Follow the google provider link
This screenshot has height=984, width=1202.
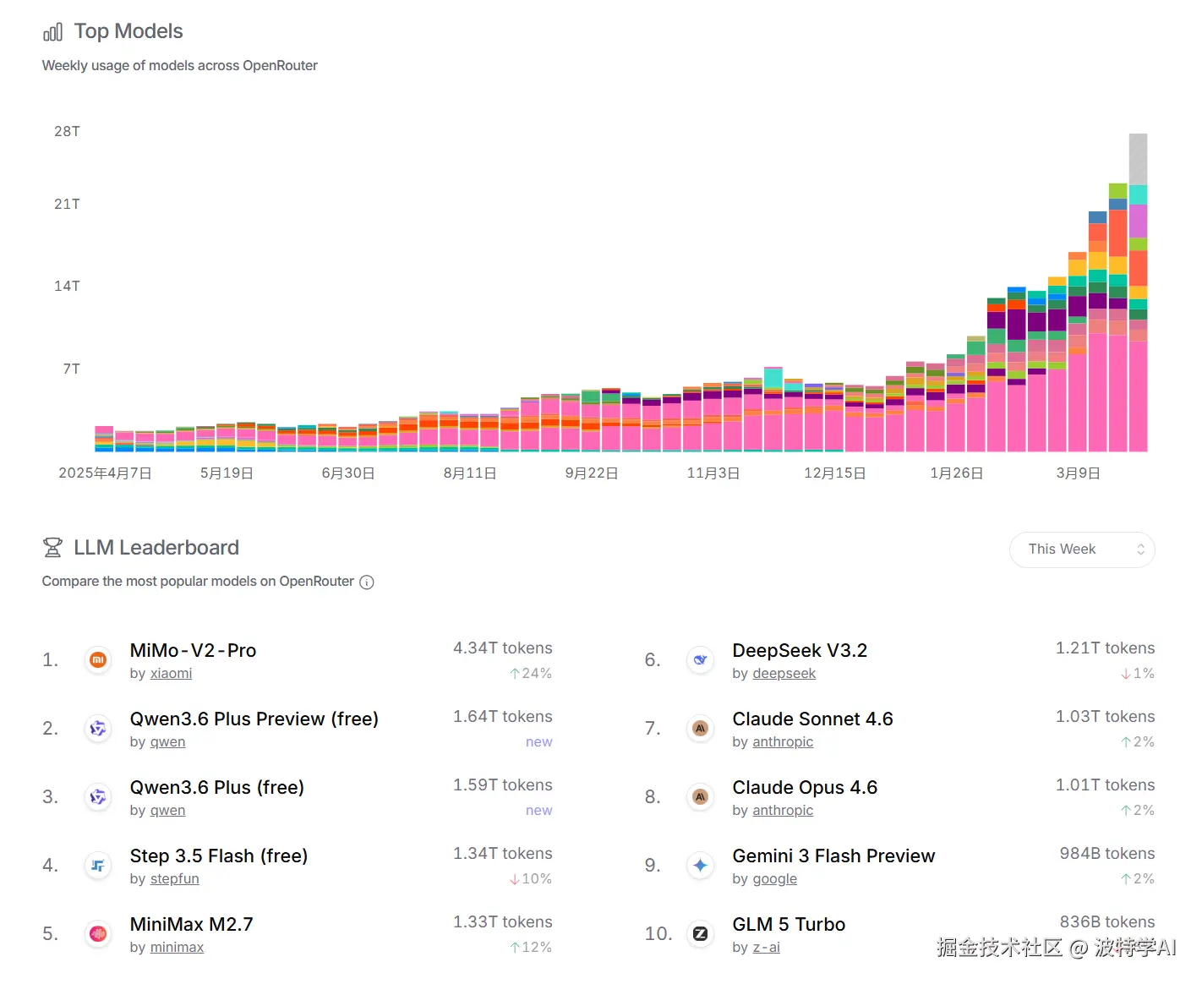point(774,879)
